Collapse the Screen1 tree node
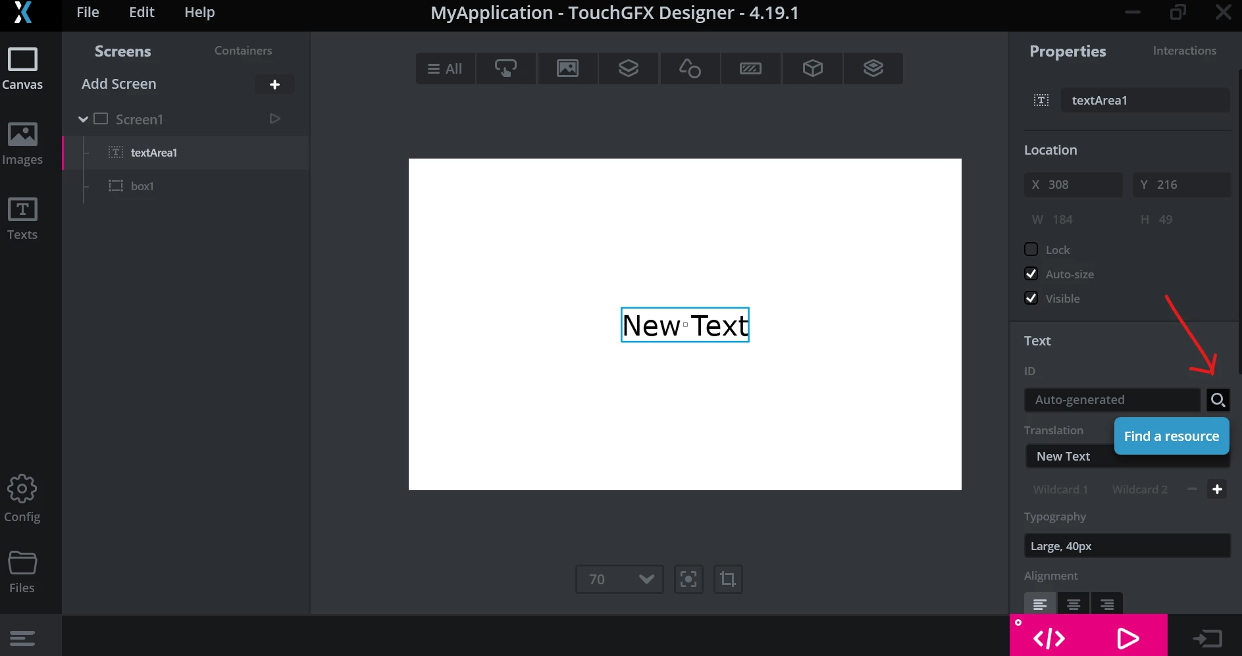The height and width of the screenshot is (656, 1242). [x=83, y=119]
